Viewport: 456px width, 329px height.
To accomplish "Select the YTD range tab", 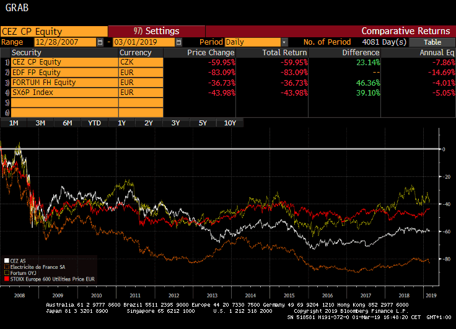I will 95,123.
